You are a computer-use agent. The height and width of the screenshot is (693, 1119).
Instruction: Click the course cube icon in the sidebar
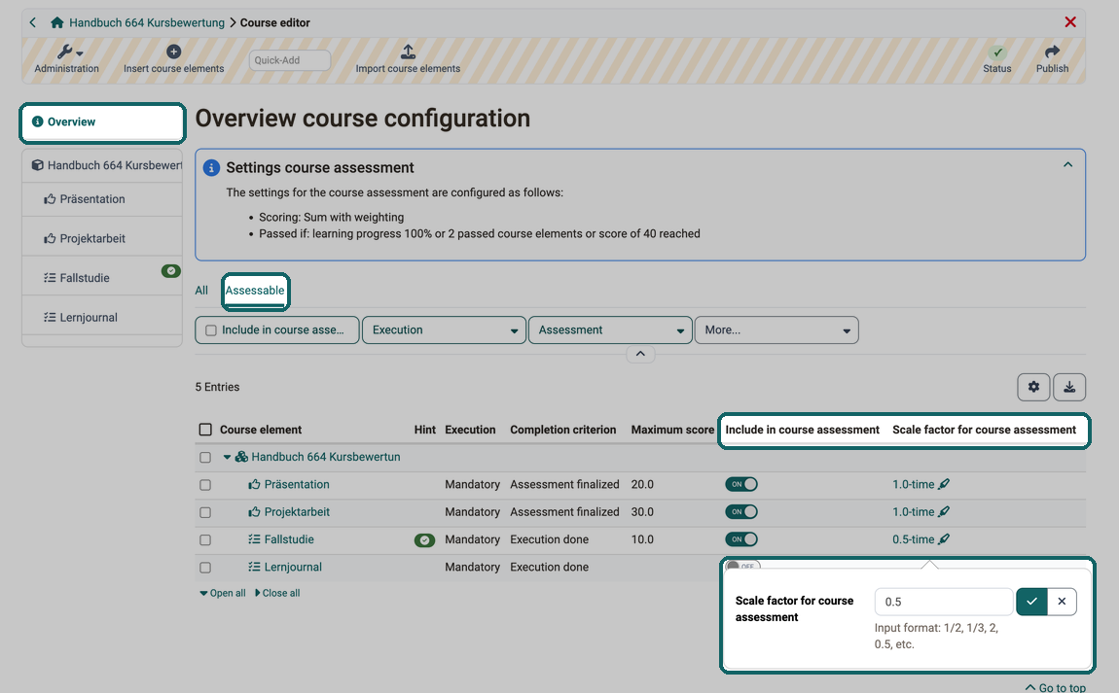(x=38, y=165)
